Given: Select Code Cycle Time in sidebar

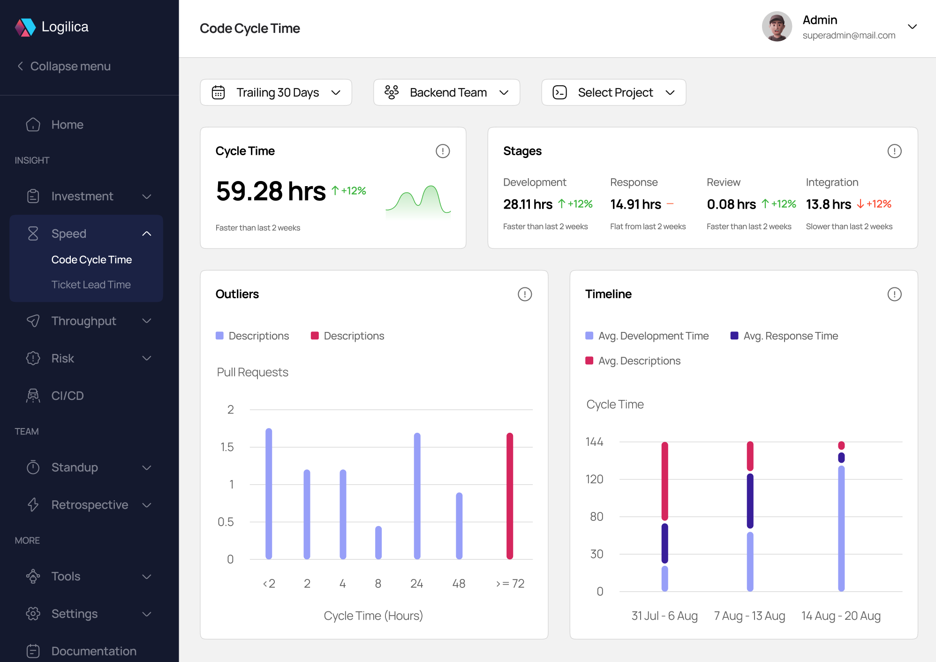Looking at the screenshot, I should tap(91, 260).
